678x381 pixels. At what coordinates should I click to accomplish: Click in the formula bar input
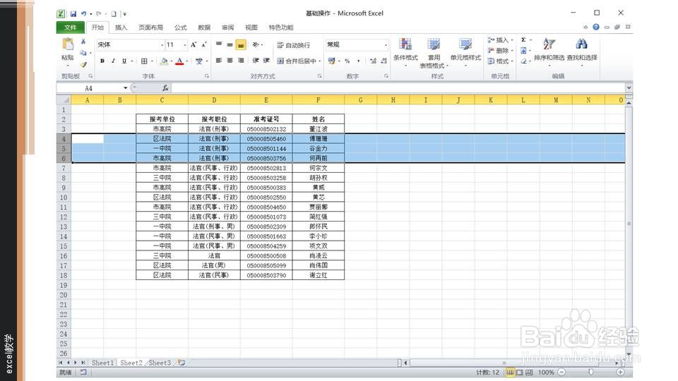coord(398,88)
